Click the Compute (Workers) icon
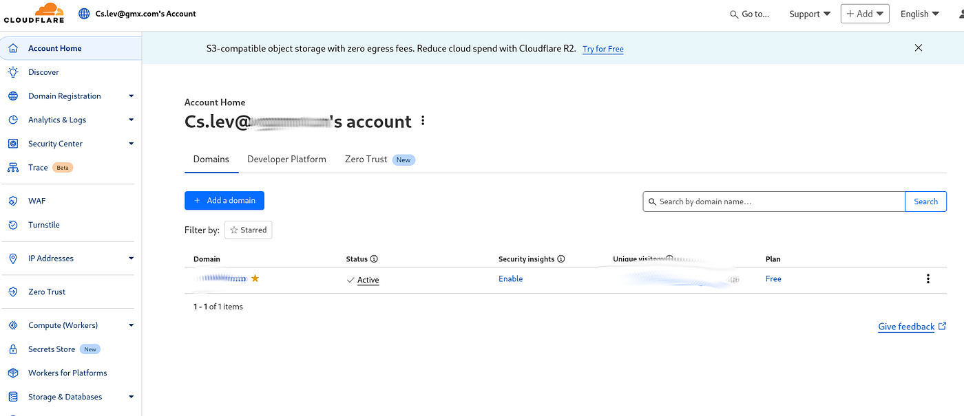This screenshot has height=416, width=964. point(13,325)
